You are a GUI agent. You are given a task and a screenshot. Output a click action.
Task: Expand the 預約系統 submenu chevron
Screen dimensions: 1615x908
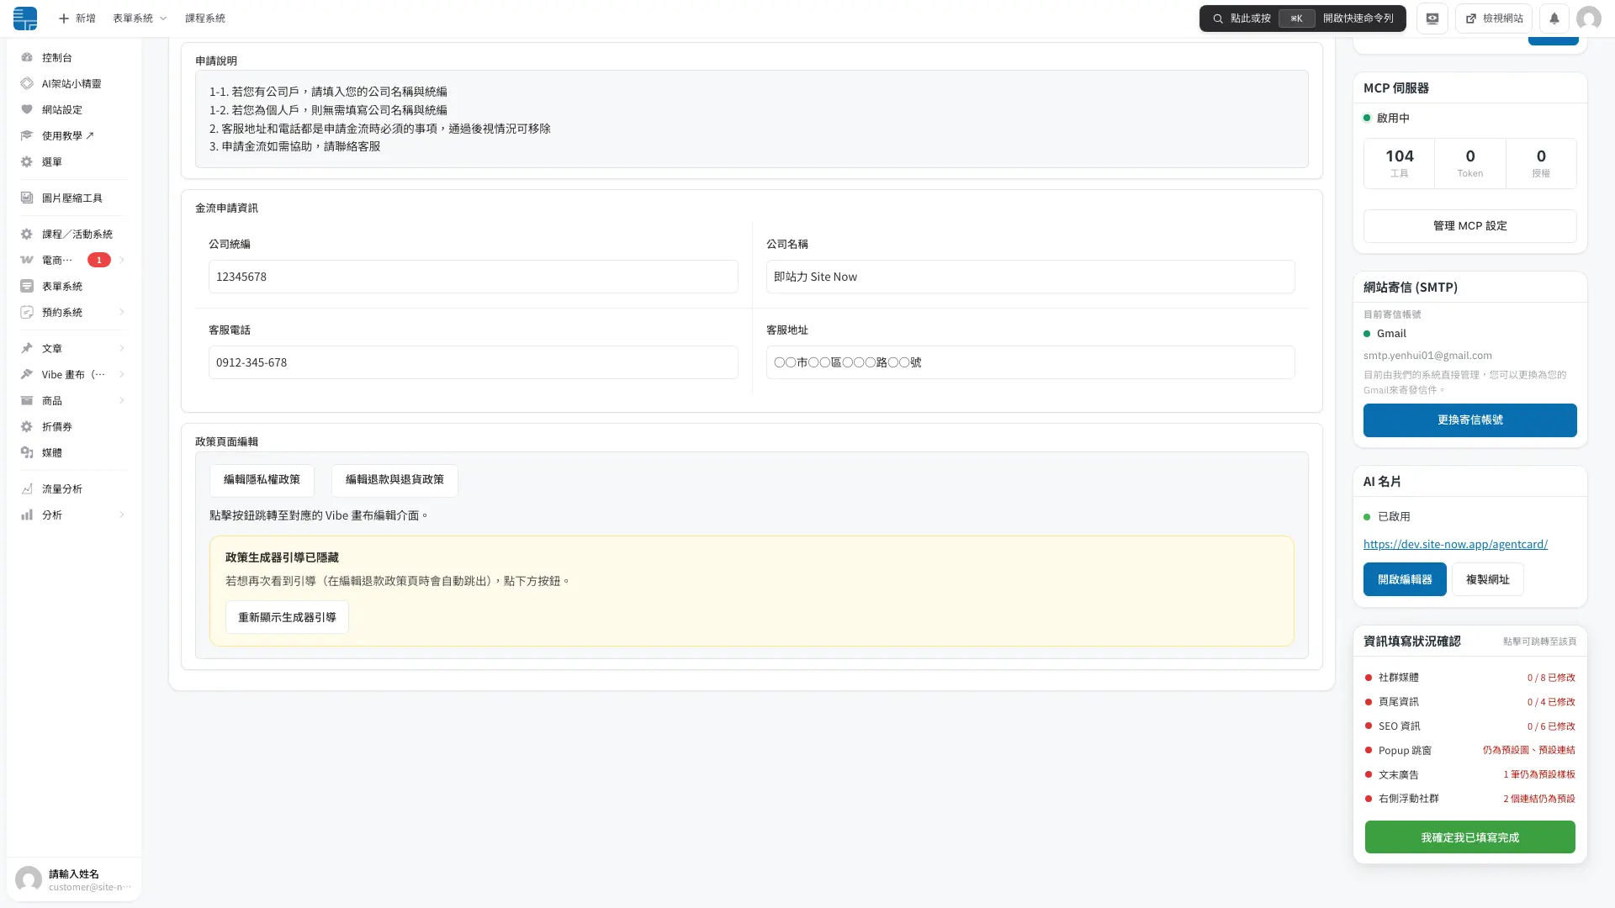[122, 313]
